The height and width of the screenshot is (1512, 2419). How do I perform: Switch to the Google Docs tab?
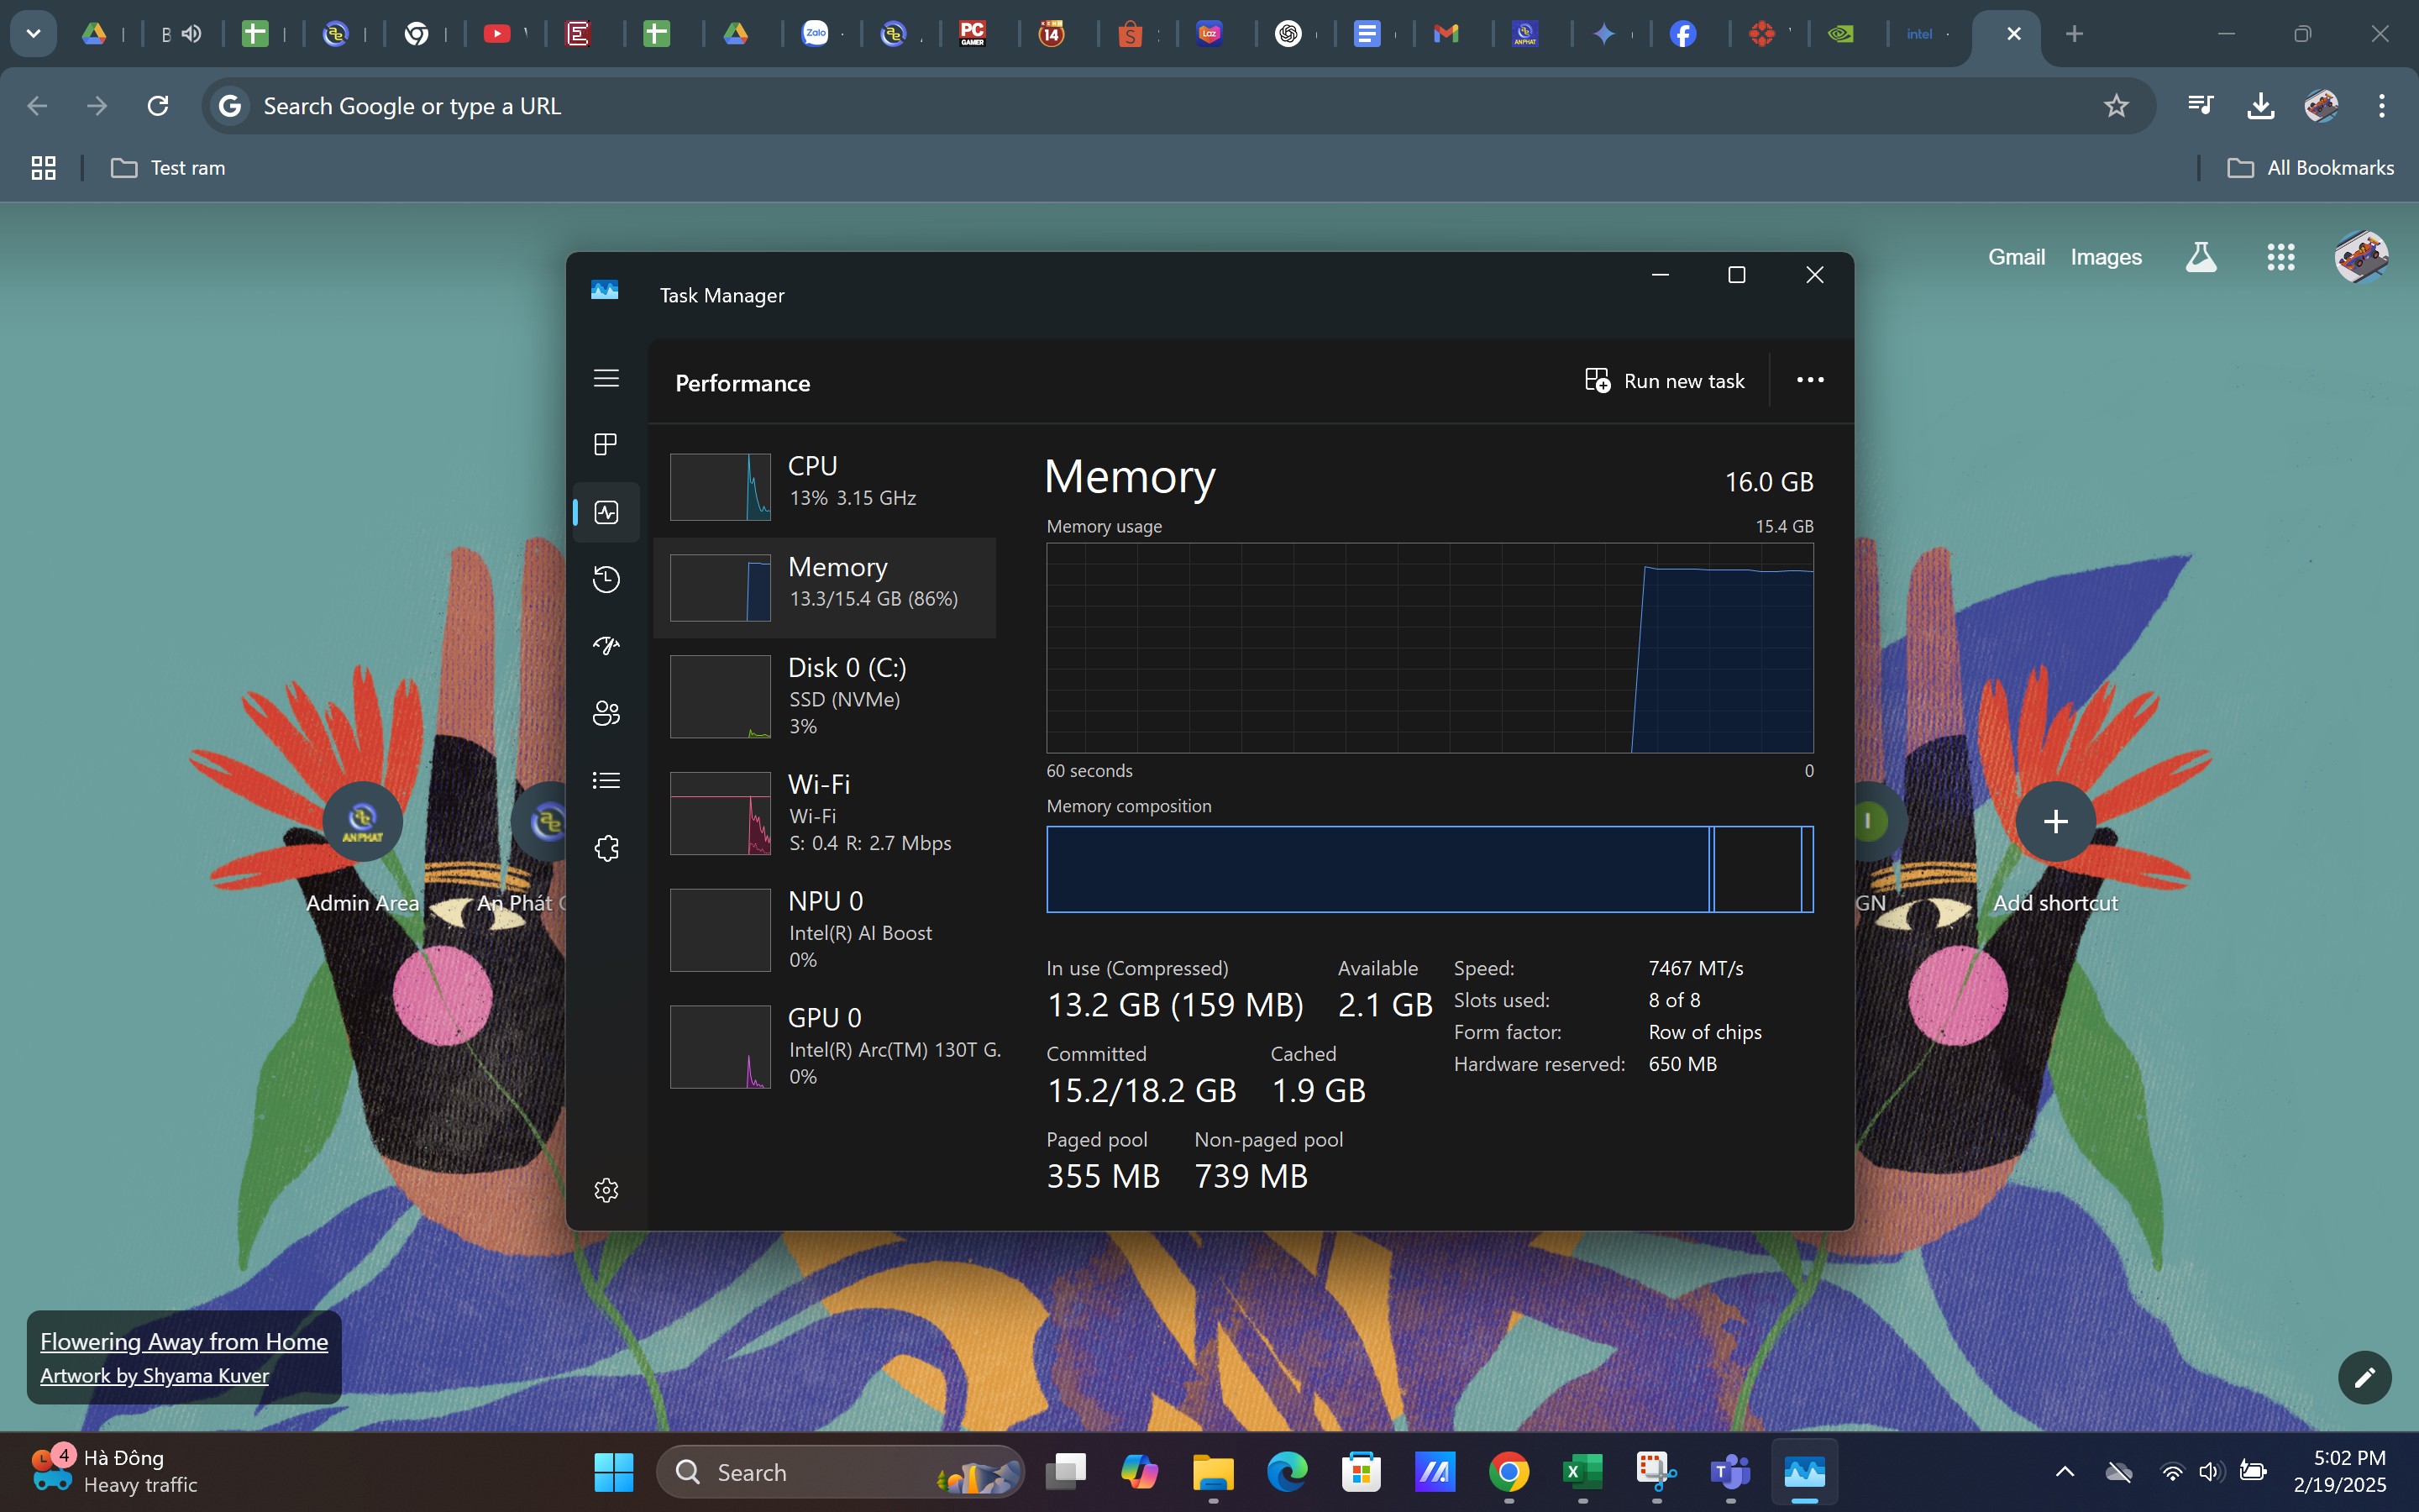[x=1367, y=34]
